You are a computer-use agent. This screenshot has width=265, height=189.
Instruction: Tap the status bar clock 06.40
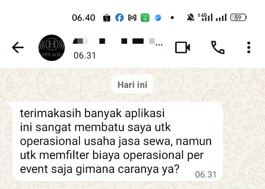pyautogui.click(x=84, y=18)
